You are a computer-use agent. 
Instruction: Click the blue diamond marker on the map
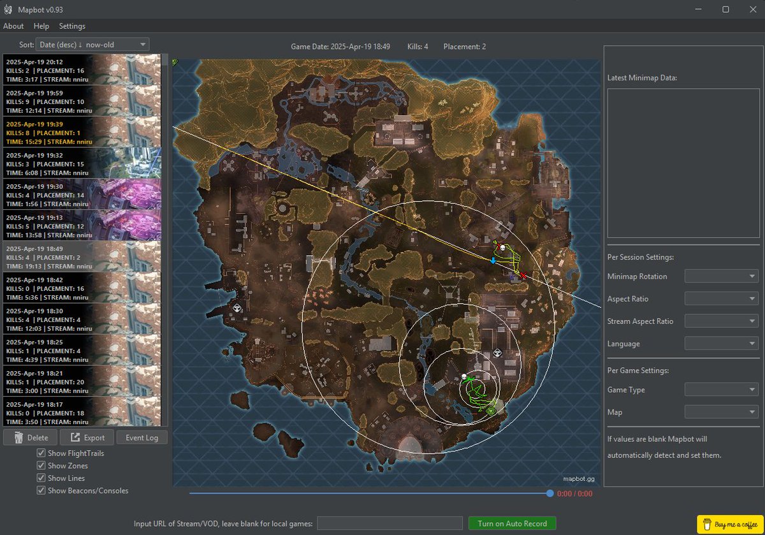[x=493, y=261]
